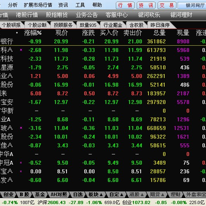206x206 pixels.
Task: Select the 宝安 stock row name
Action: click(6, 102)
